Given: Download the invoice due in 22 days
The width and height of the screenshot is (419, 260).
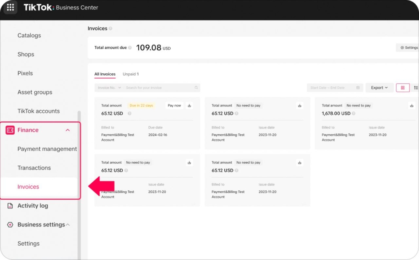Looking at the screenshot, I should tap(189, 105).
